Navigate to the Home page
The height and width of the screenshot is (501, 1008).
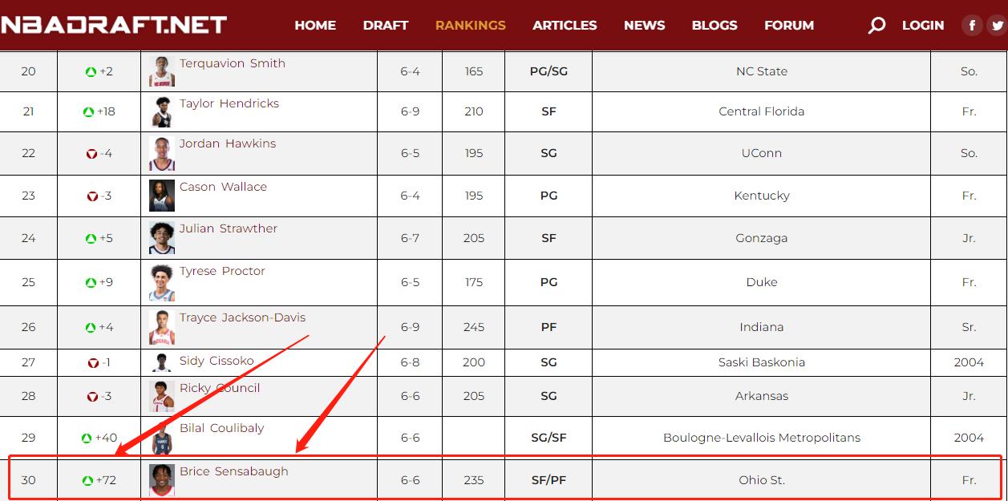[315, 26]
